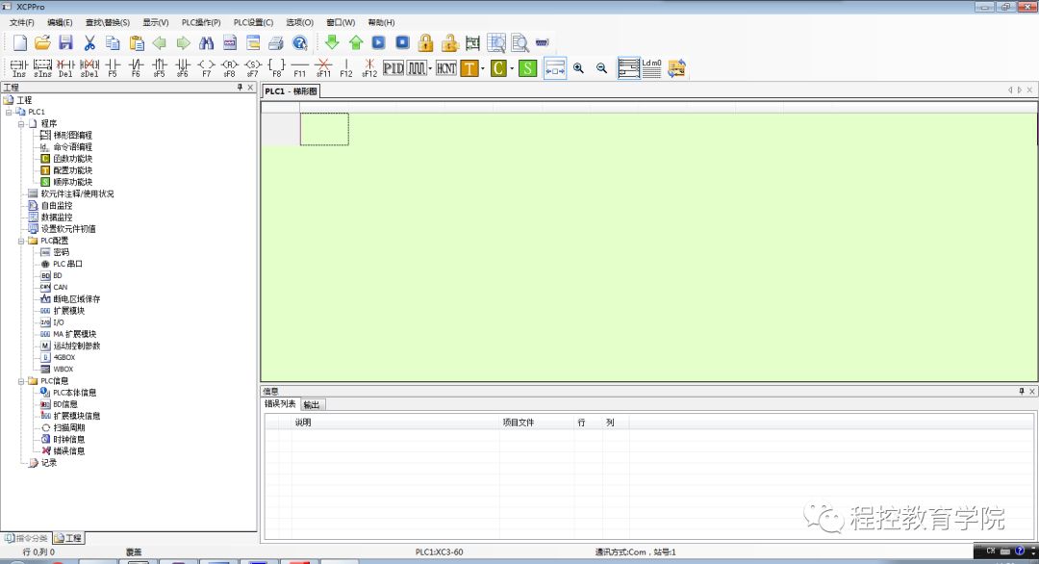Collapse the 程序 tree node

click(21, 124)
